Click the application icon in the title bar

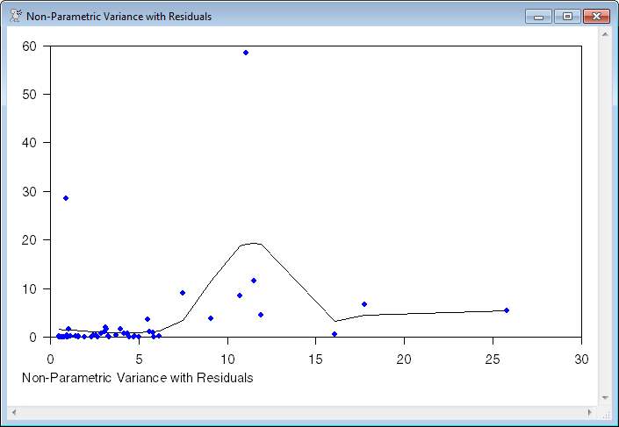15,16
